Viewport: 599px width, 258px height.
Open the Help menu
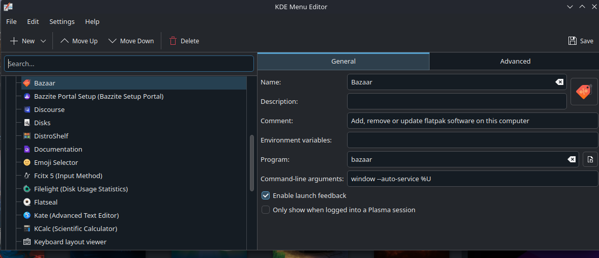tap(92, 22)
